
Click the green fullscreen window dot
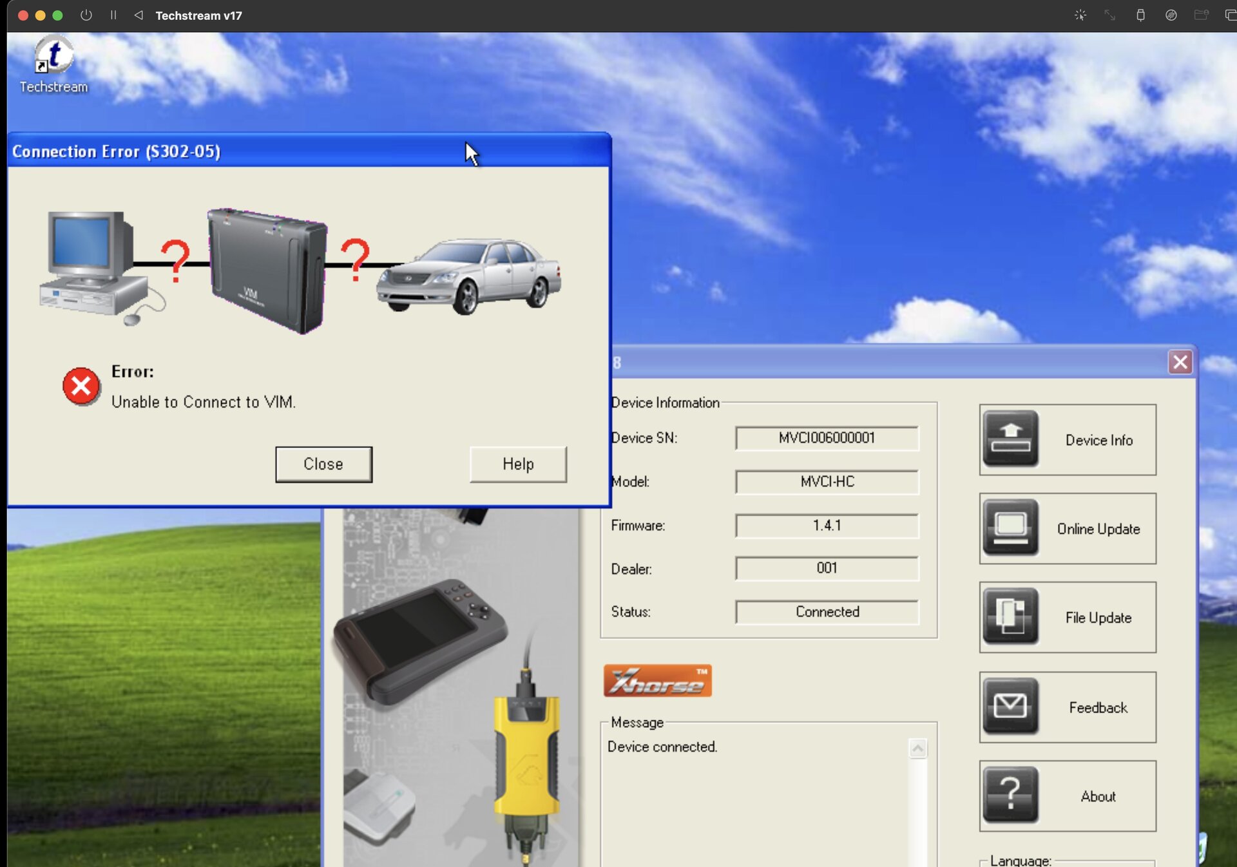[57, 15]
